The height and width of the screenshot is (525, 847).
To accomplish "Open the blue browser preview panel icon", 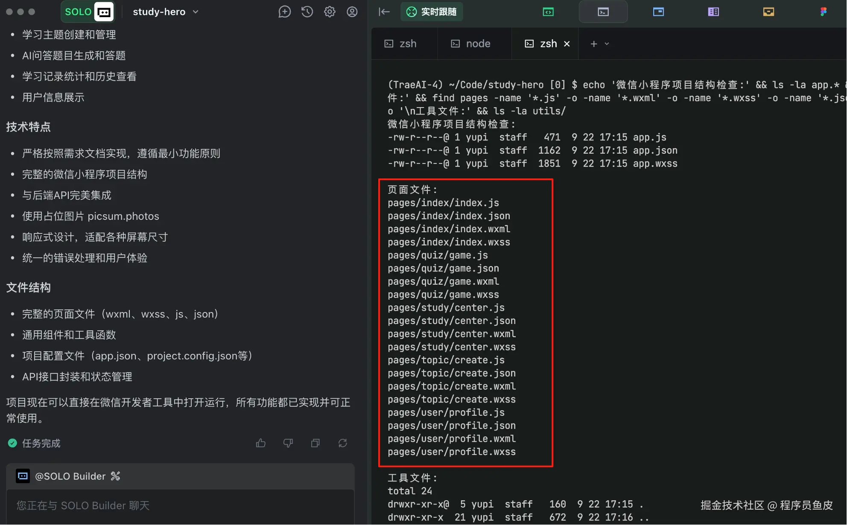I will click(658, 12).
